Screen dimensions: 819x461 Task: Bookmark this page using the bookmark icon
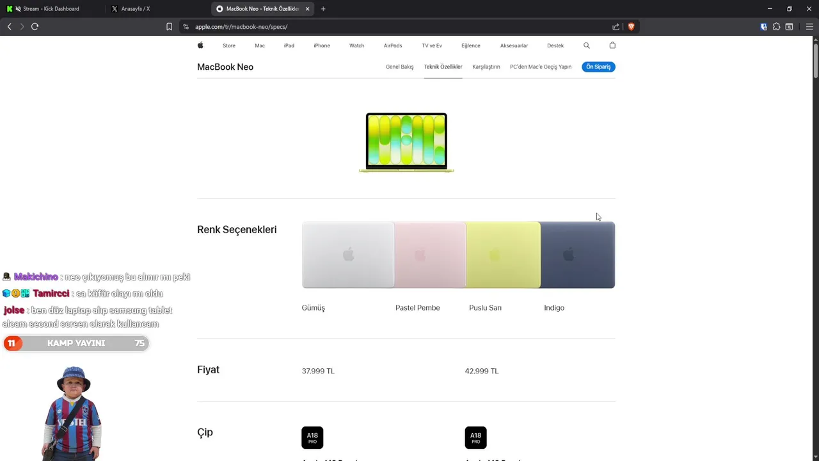[x=169, y=26]
